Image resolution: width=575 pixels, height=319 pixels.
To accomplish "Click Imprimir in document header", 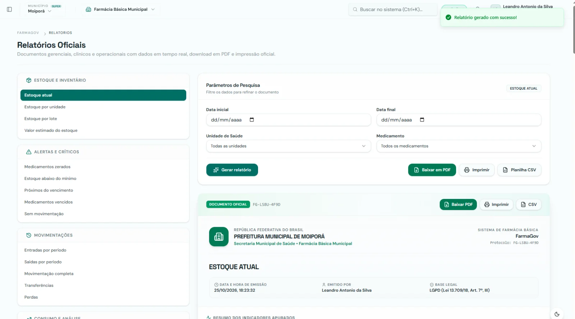I will (496, 205).
